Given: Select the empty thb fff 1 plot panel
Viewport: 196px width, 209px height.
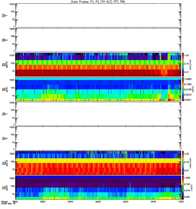Looking at the screenshot, I should 98,15.
